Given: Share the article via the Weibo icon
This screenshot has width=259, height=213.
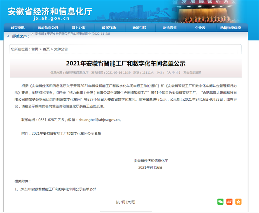Looking at the screenshot, I should coord(229,202).
